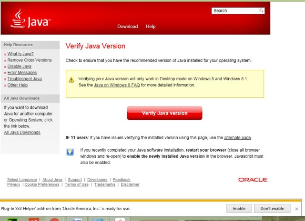Open the alternate page link
The image size is (305, 221).
[x=237, y=137]
